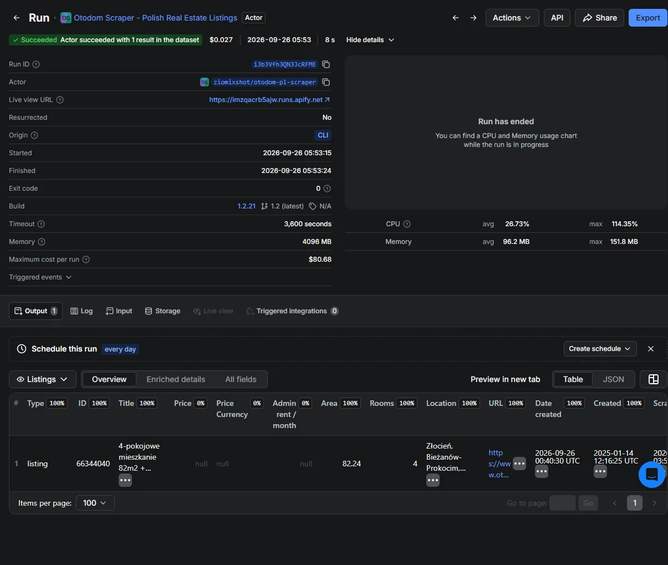Show help for Memory setting
668x565 pixels.
coord(42,242)
